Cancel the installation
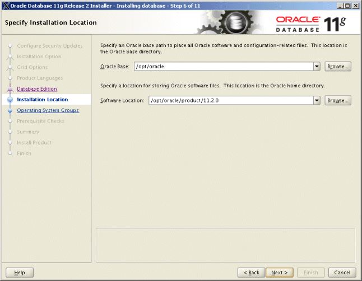This screenshot has width=362, height=281. [x=342, y=273]
